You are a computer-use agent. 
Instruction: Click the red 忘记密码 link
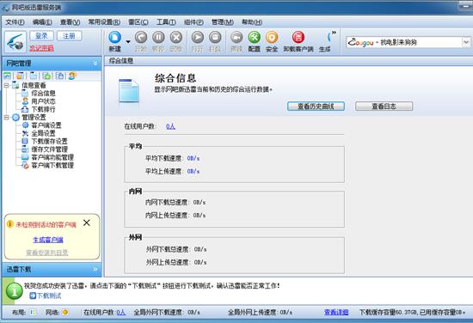click(x=41, y=48)
